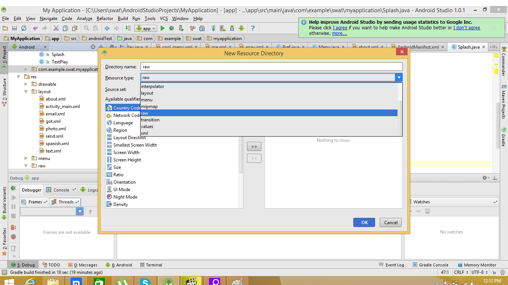Toggle the Commander side panel
Viewport: 508px width, 285px height.
504,62
